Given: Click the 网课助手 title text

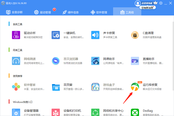Looking at the screenshot, I should [x=109, y=59].
